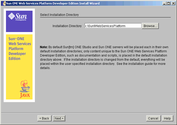Image resolution: width=177 pixels, height=125 pixels.
Task: Click the Java coffee cup logo
Action: point(25,89)
